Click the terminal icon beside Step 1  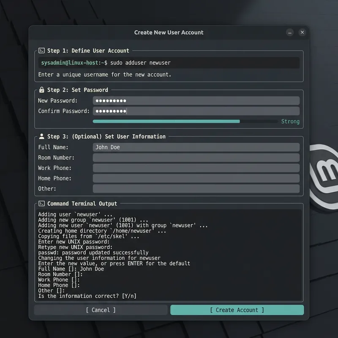41,51
